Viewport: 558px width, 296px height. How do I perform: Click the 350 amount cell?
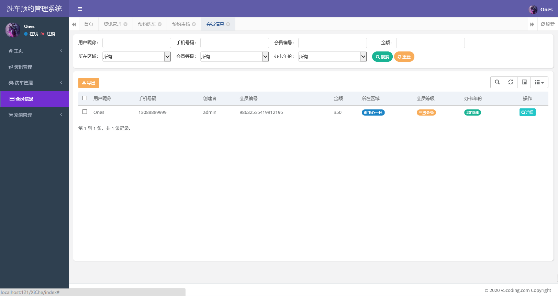point(338,113)
